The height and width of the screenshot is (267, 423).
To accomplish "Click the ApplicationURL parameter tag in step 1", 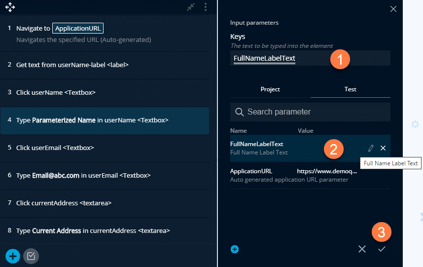I will tap(78, 28).
